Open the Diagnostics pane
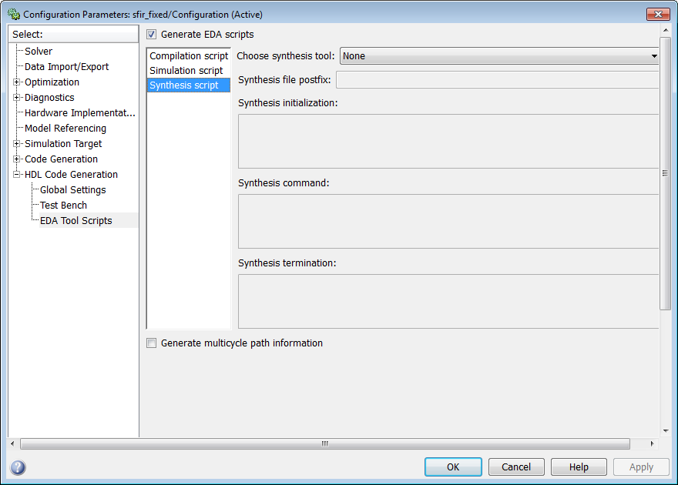This screenshot has width=678, height=485. (49, 98)
